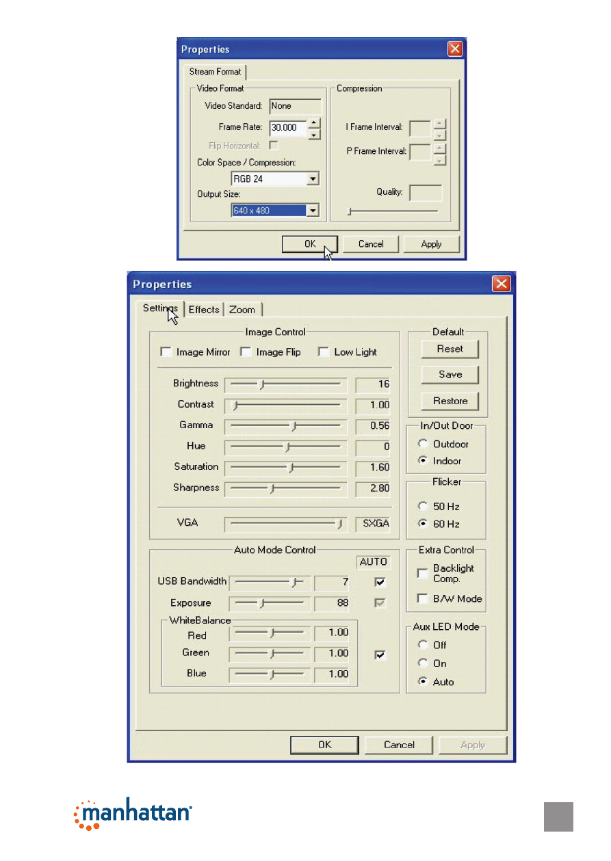611x861 pixels.
Task: Click the Frame Rate input field
Action: [x=287, y=128]
